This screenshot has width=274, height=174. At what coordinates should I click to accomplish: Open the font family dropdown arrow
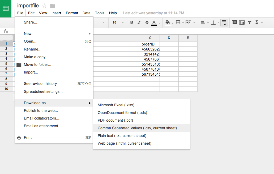(x=103, y=23)
